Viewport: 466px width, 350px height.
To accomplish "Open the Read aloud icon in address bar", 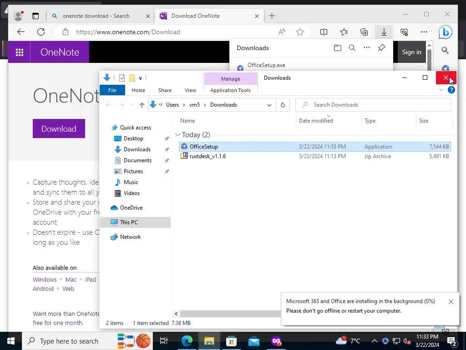I will tap(282, 32).
